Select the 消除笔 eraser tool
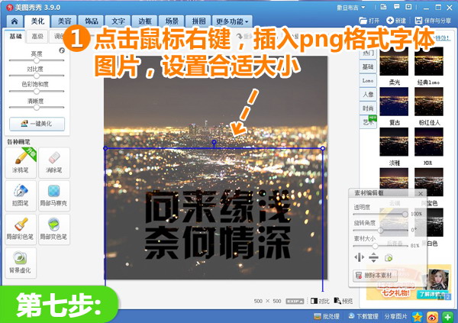 [54, 163]
